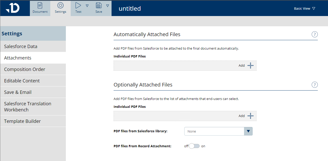Open help for Automatically Attached Files
328x161 pixels.
[314, 34]
